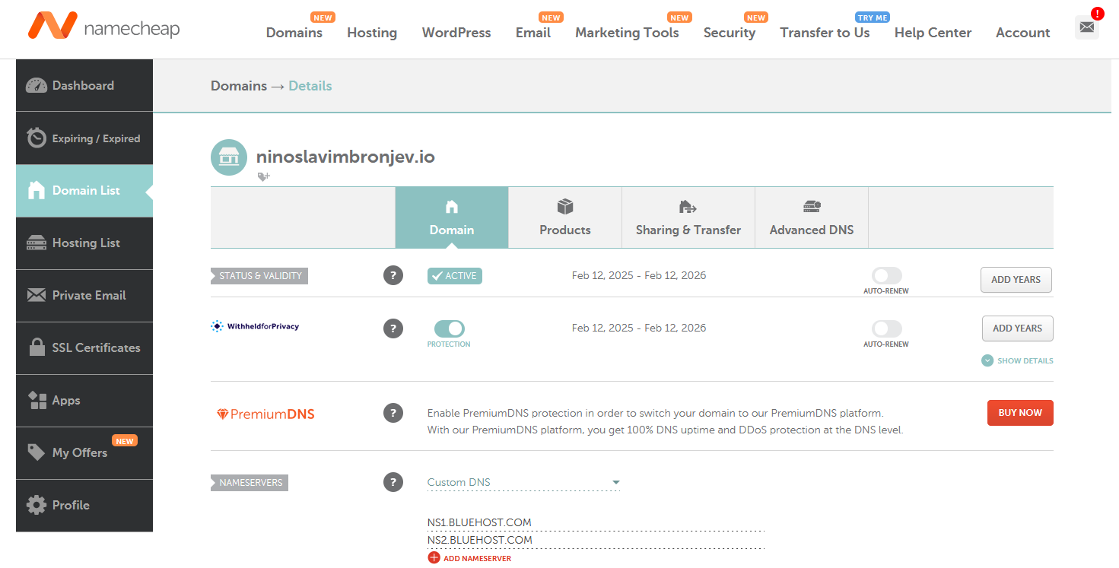Click the Buy Now PremiumDNS button

[1020, 413]
